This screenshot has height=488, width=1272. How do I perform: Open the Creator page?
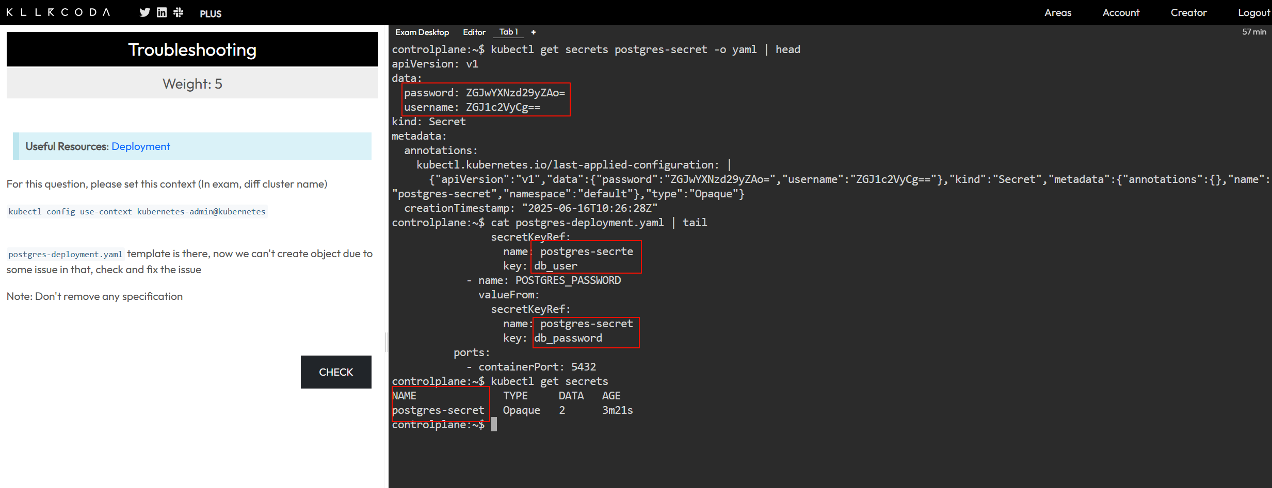point(1188,12)
